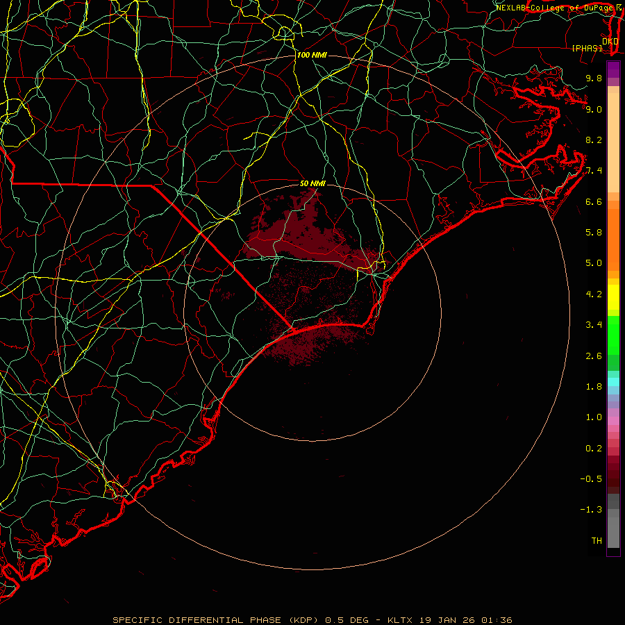The width and height of the screenshot is (625, 625).
Task: Click the 2.6 color scale value
Action: 594,356
